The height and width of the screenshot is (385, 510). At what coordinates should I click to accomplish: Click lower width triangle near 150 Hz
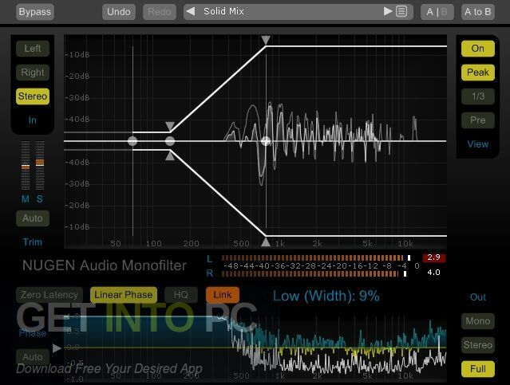170,156
